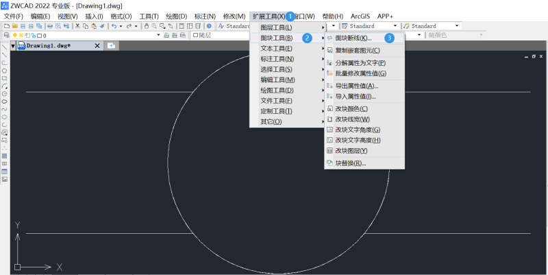
Task: Select the Table tool in left toolbar
Action: 5,171
